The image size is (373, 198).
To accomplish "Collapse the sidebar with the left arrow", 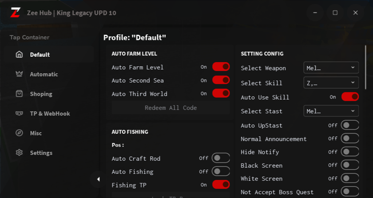I will coord(98,179).
